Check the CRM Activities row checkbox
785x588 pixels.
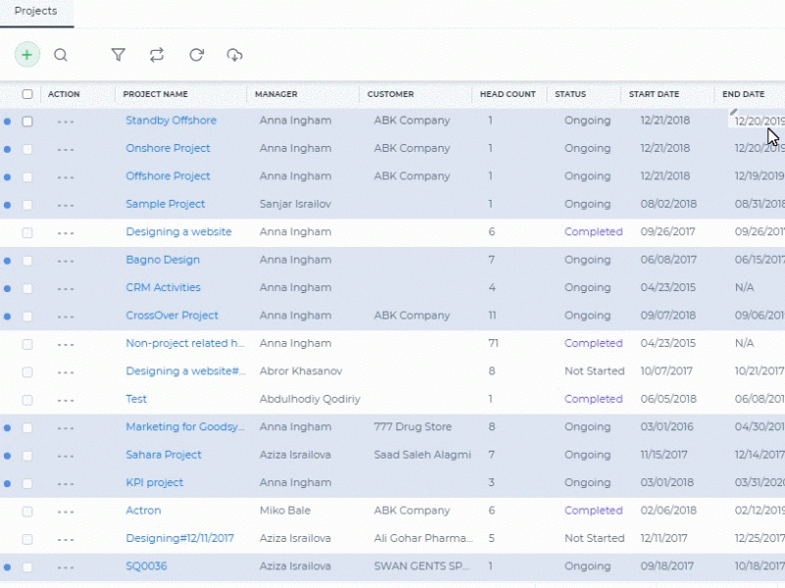pyautogui.click(x=27, y=289)
